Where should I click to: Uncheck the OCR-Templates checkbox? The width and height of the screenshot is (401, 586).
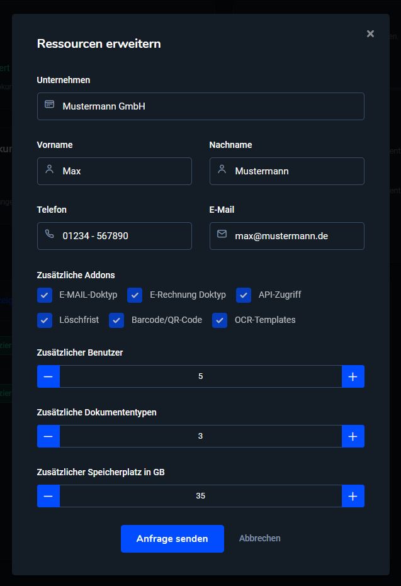tap(219, 320)
